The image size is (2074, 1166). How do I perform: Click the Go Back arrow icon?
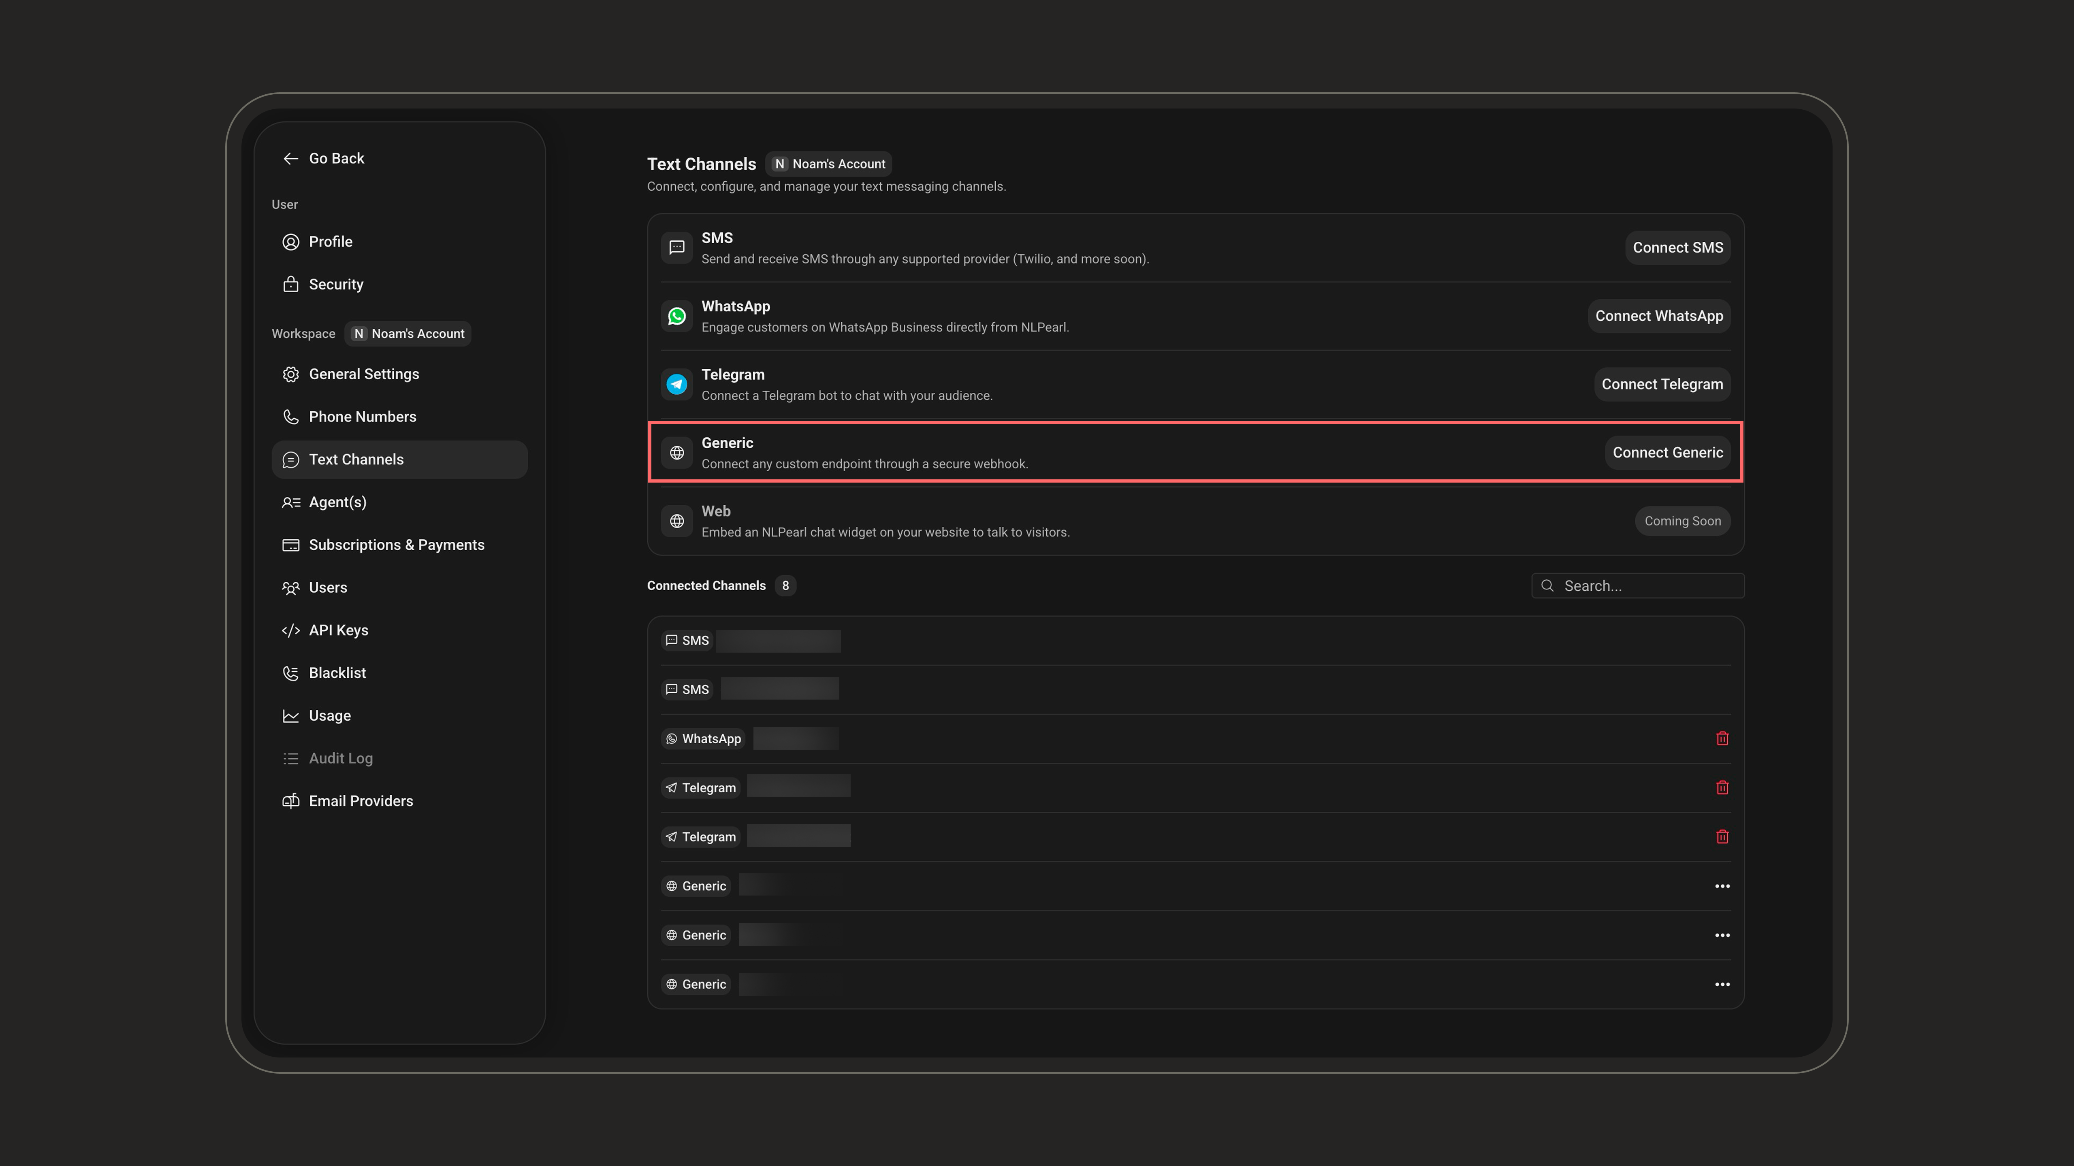(x=291, y=159)
